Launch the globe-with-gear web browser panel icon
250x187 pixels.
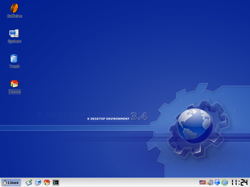pyautogui.click(x=38, y=183)
